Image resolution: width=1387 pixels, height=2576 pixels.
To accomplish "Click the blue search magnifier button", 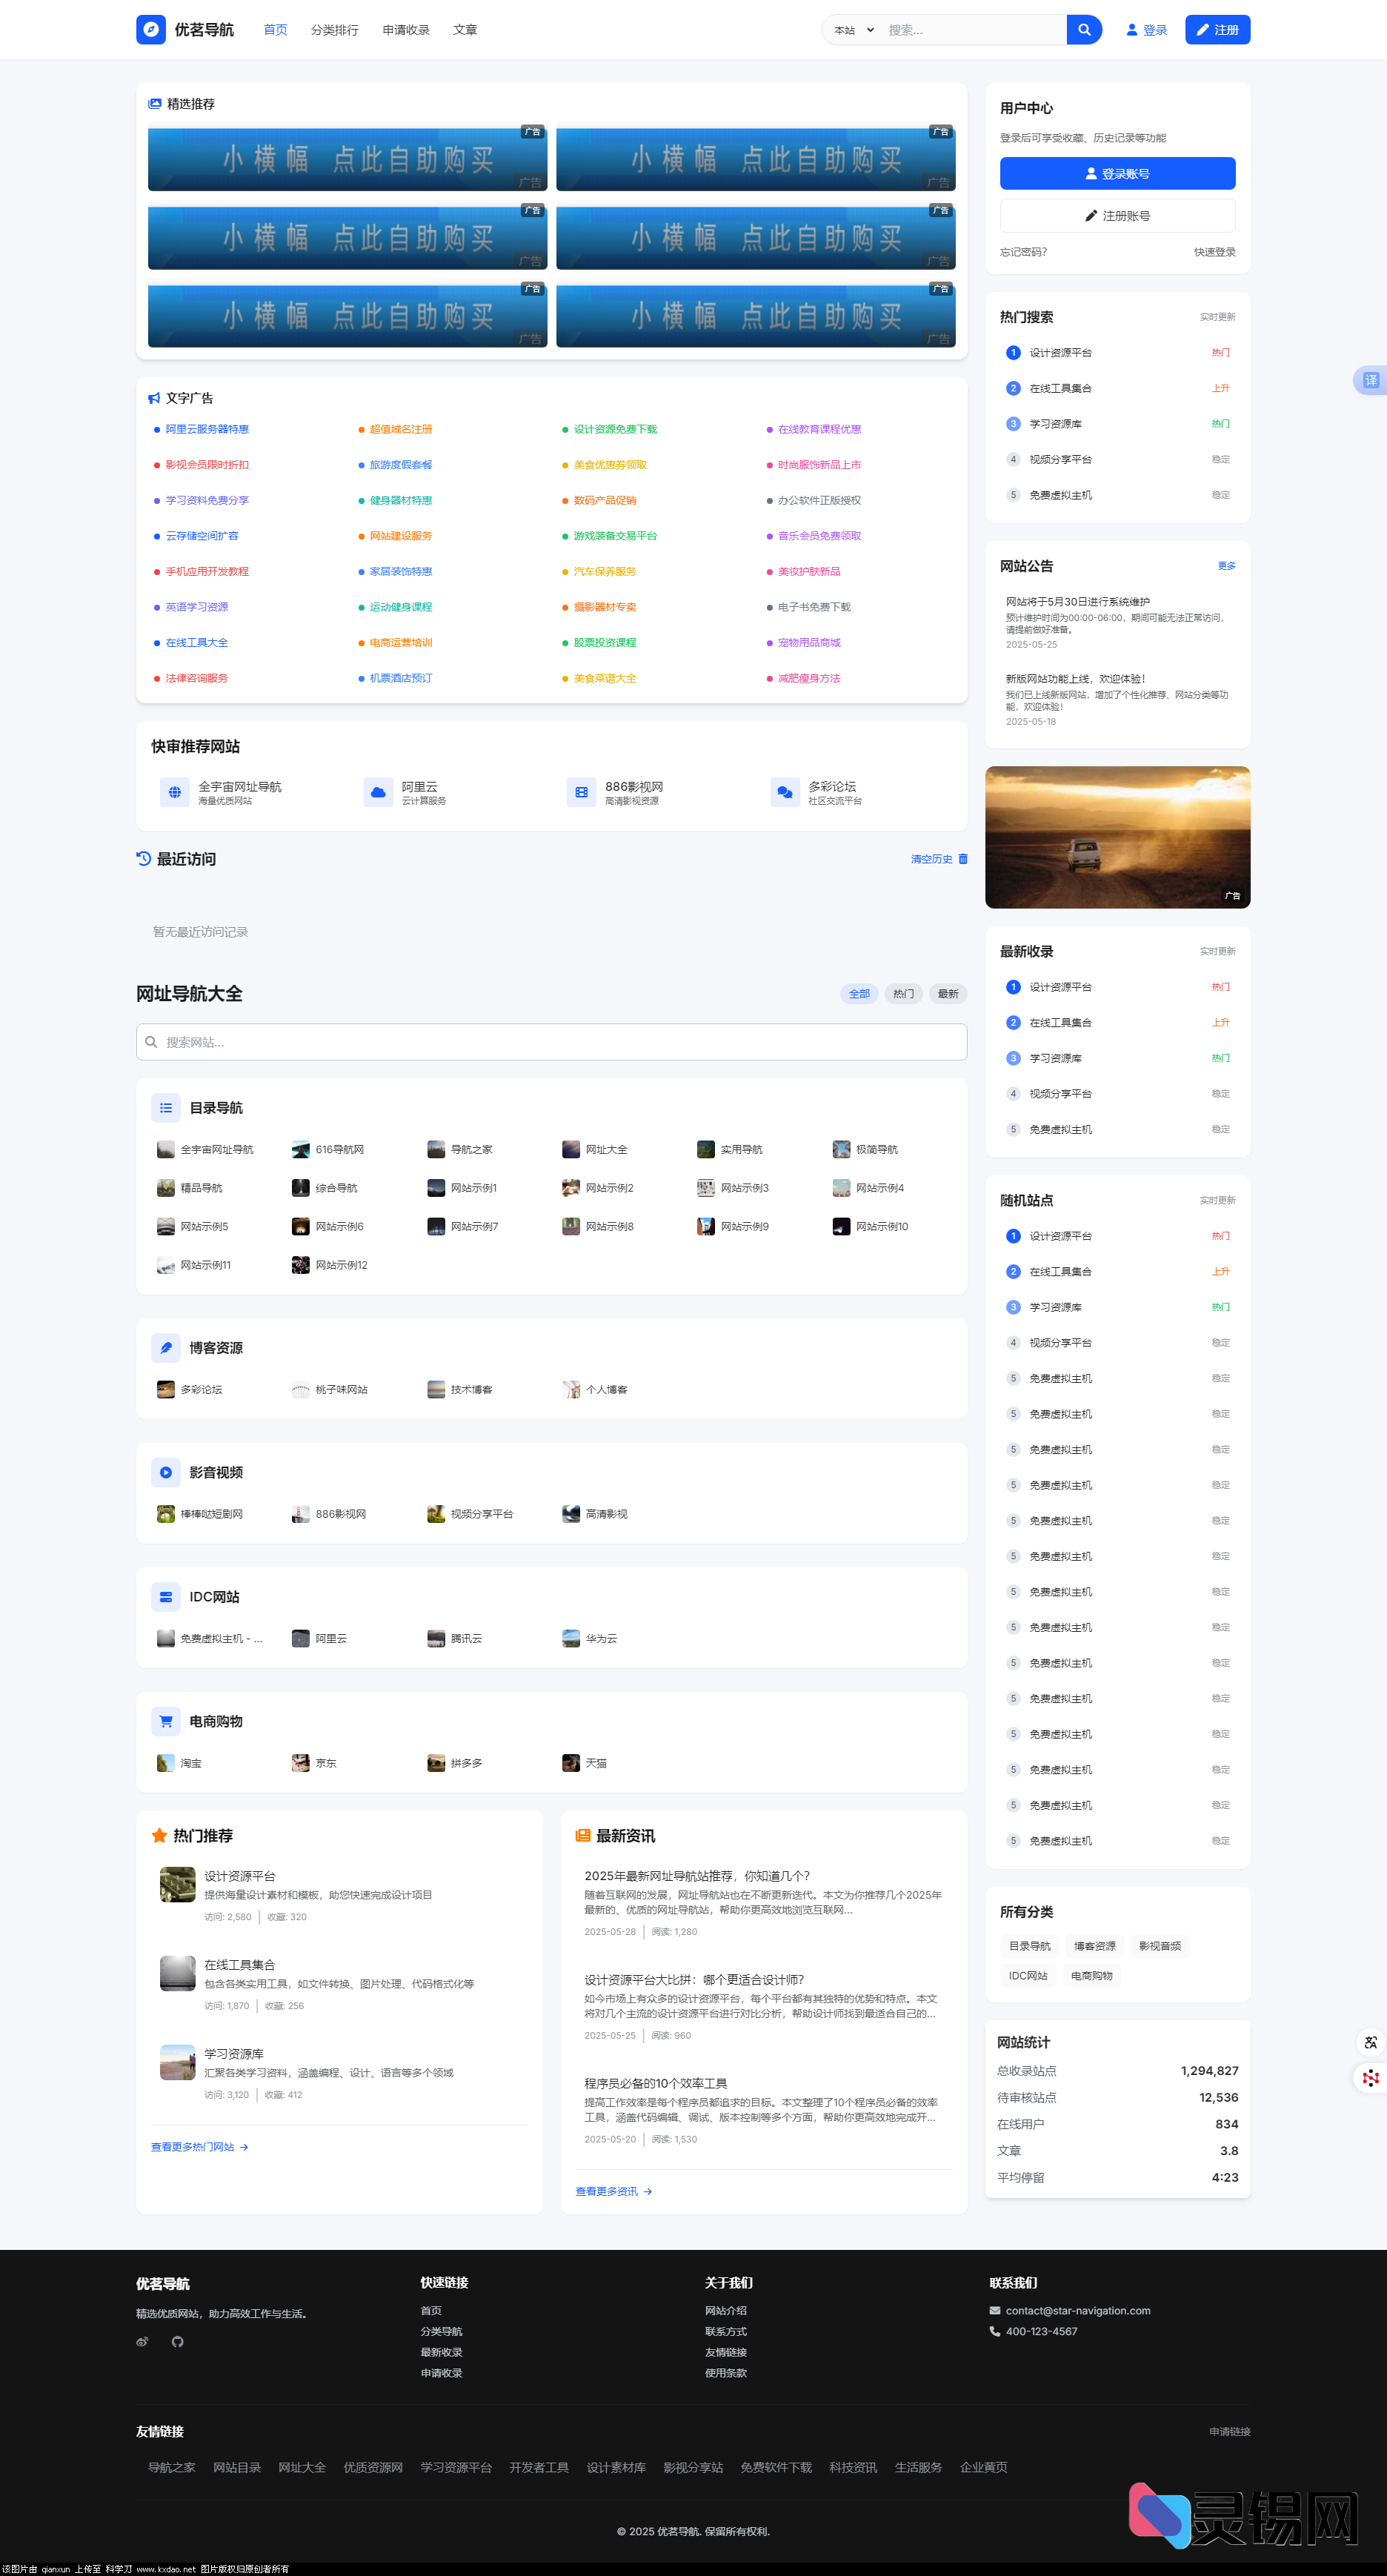I will tap(1083, 30).
